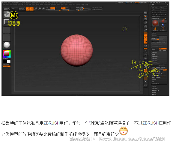The height and width of the screenshot is (144, 176).
Task: Pick a color in the color picker square
Action: [7, 54]
